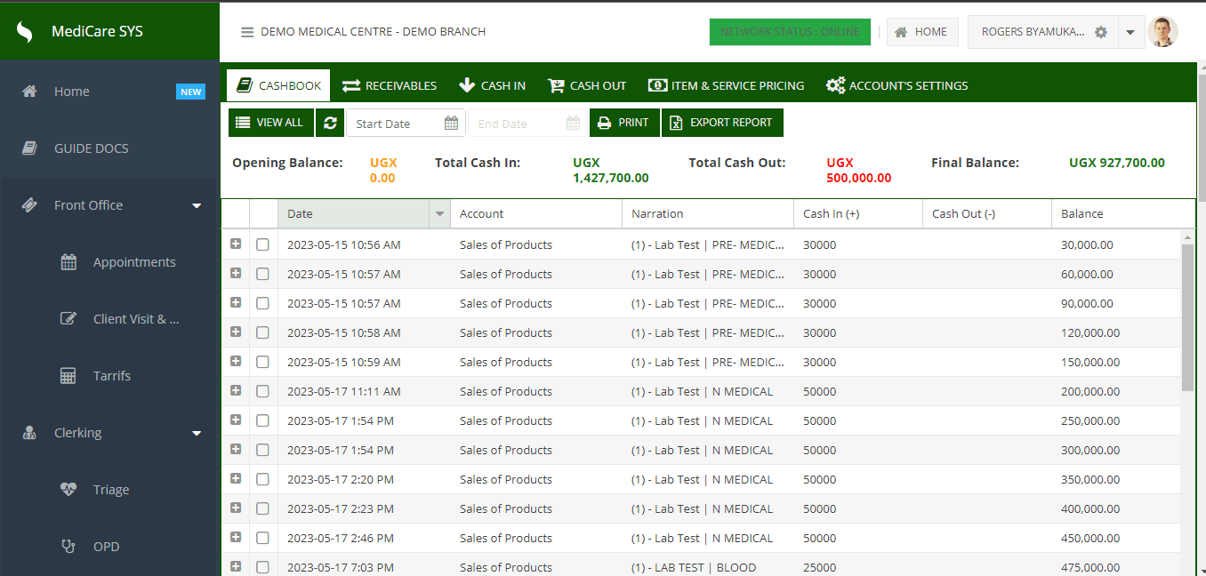Collapse the Front Office sidebar section
The image size is (1206, 576).
197,205
